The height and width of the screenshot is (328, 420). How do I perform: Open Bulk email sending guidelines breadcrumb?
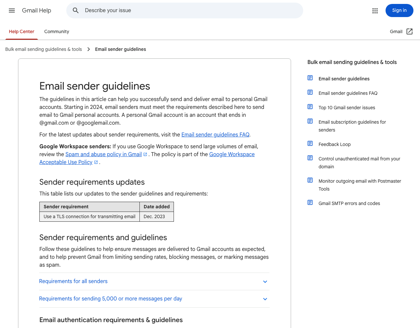coord(44,49)
